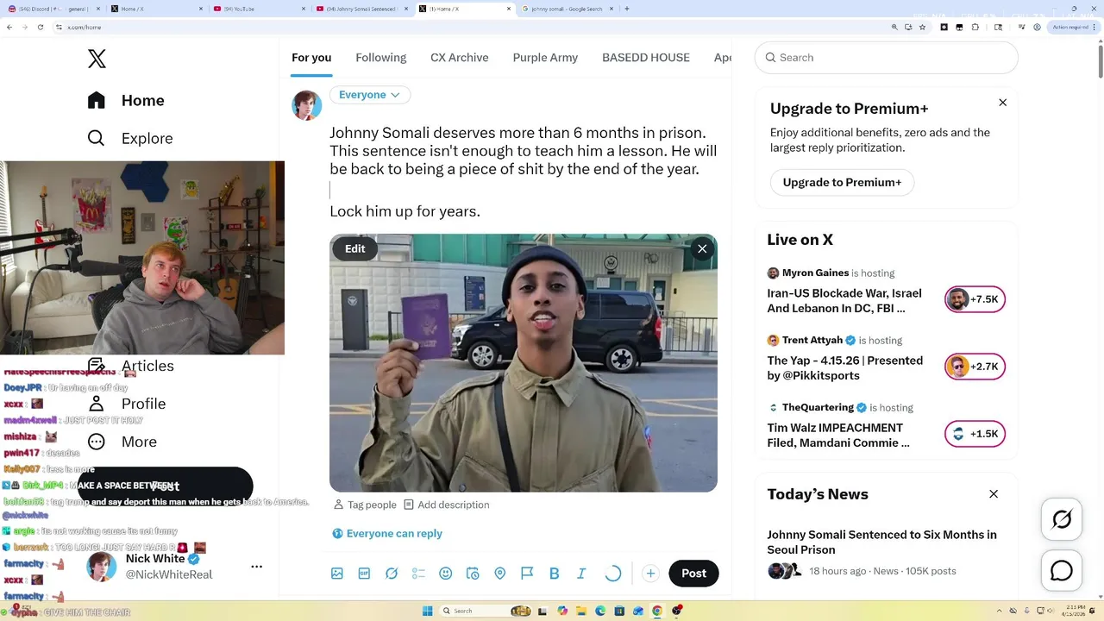Click Tag people under the image

[x=365, y=505]
